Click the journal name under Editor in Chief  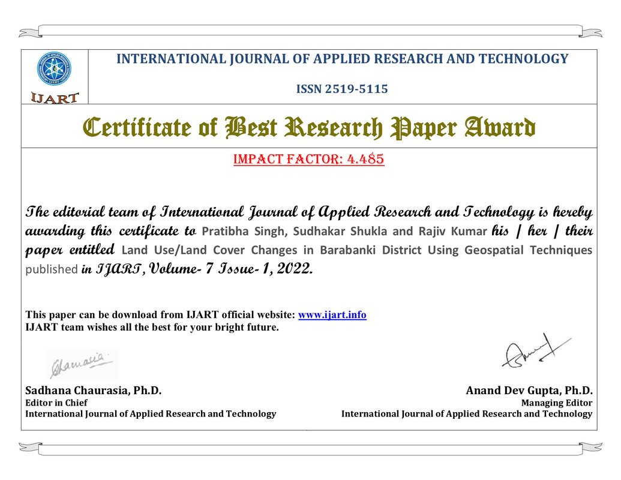click(x=151, y=414)
